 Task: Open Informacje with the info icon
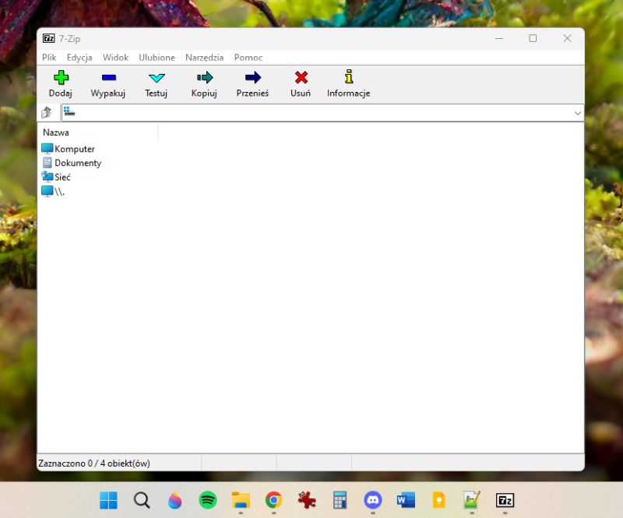348,82
